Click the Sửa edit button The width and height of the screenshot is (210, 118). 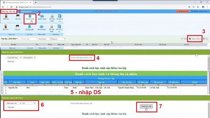point(205,39)
